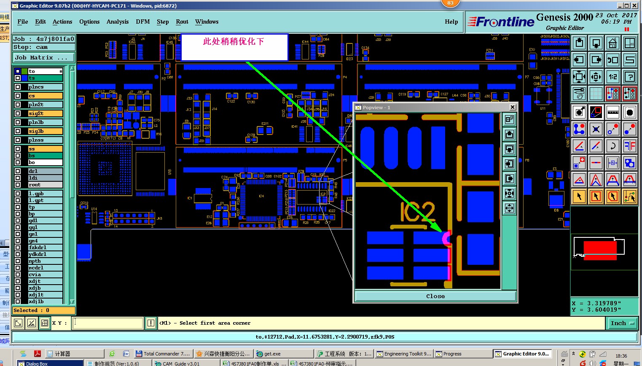This screenshot has height=366, width=642.
Task: Toggle display checkbox for layer rout
Action: coord(18,185)
